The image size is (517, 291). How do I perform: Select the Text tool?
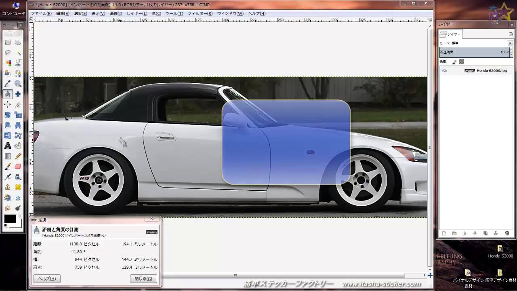point(8,146)
